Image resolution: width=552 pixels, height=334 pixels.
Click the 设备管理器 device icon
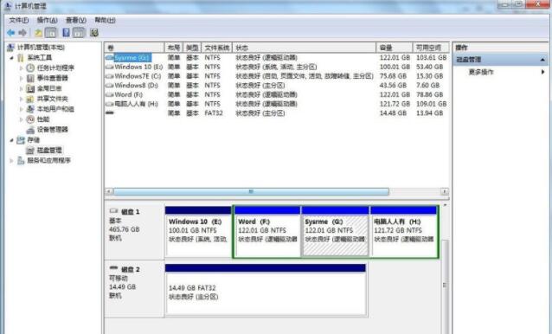[30, 130]
